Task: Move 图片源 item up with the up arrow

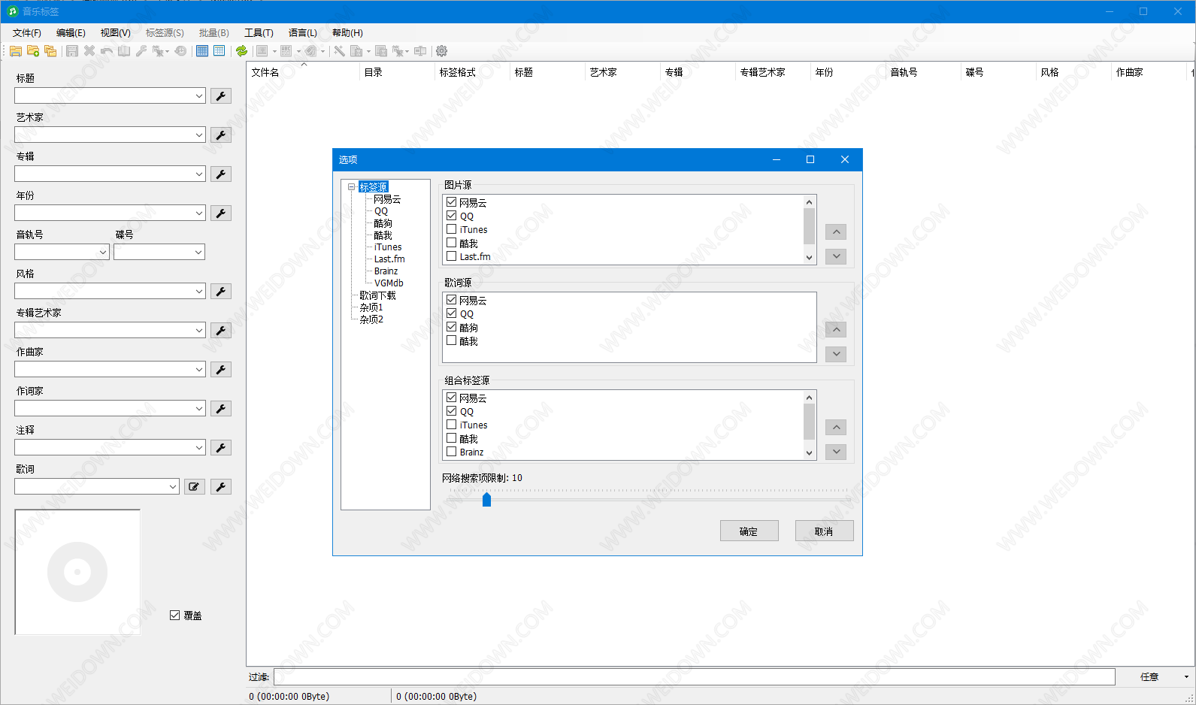Action: click(x=836, y=232)
